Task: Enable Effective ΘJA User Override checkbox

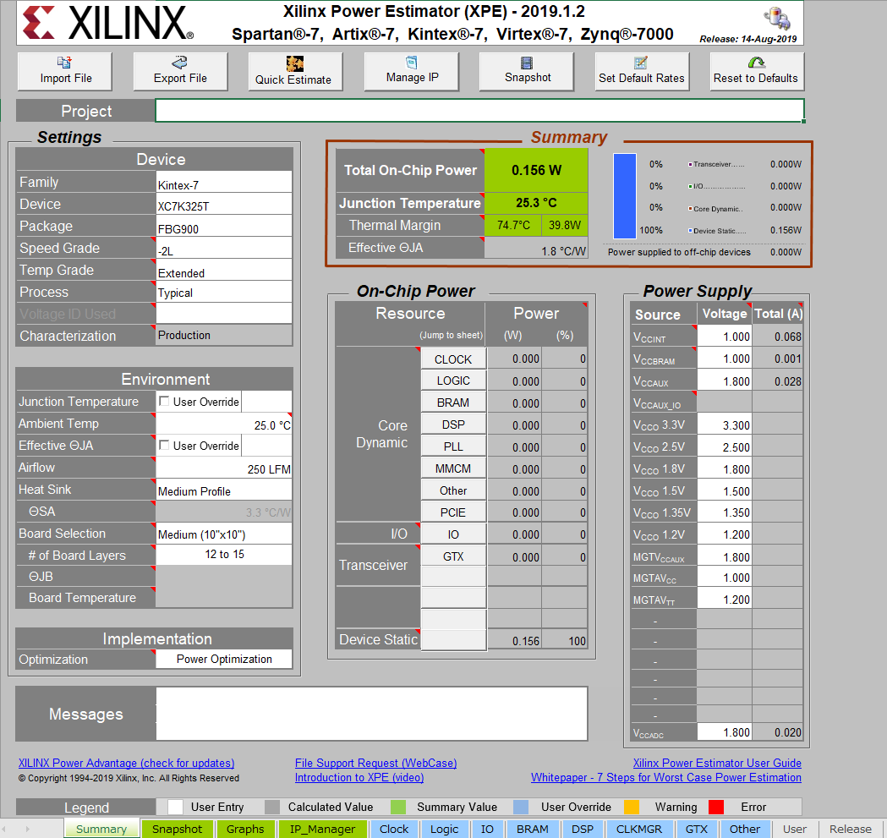Action: click(x=164, y=446)
